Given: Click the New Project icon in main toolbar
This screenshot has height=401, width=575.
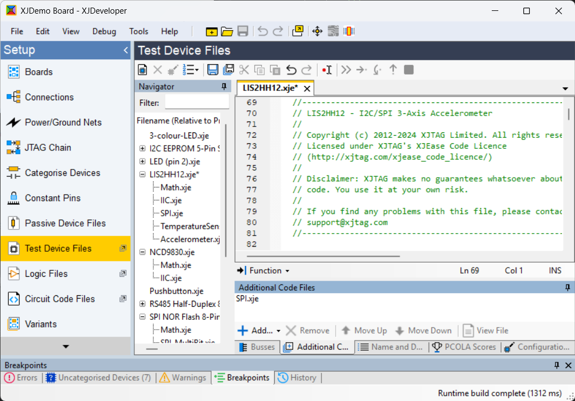Looking at the screenshot, I should click(x=211, y=31).
